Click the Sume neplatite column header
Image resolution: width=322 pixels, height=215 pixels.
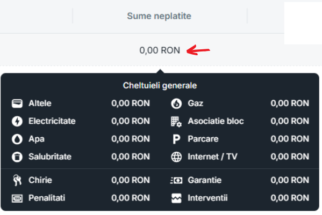[x=159, y=16]
